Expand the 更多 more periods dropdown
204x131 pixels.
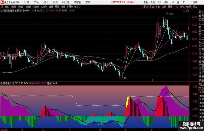coord(77,7)
